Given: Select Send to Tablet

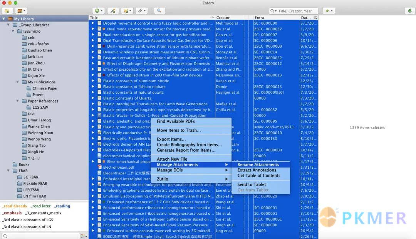Looking at the screenshot, I should [260, 184].
